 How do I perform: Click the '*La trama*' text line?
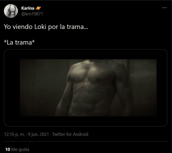point(19,42)
